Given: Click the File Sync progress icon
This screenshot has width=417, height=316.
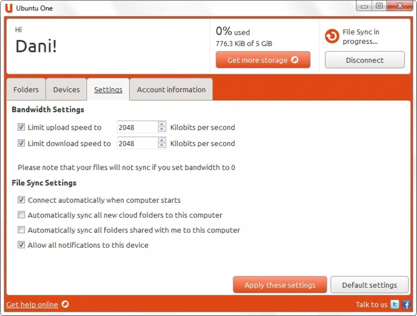Looking at the screenshot, I should [x=332, y=36].
